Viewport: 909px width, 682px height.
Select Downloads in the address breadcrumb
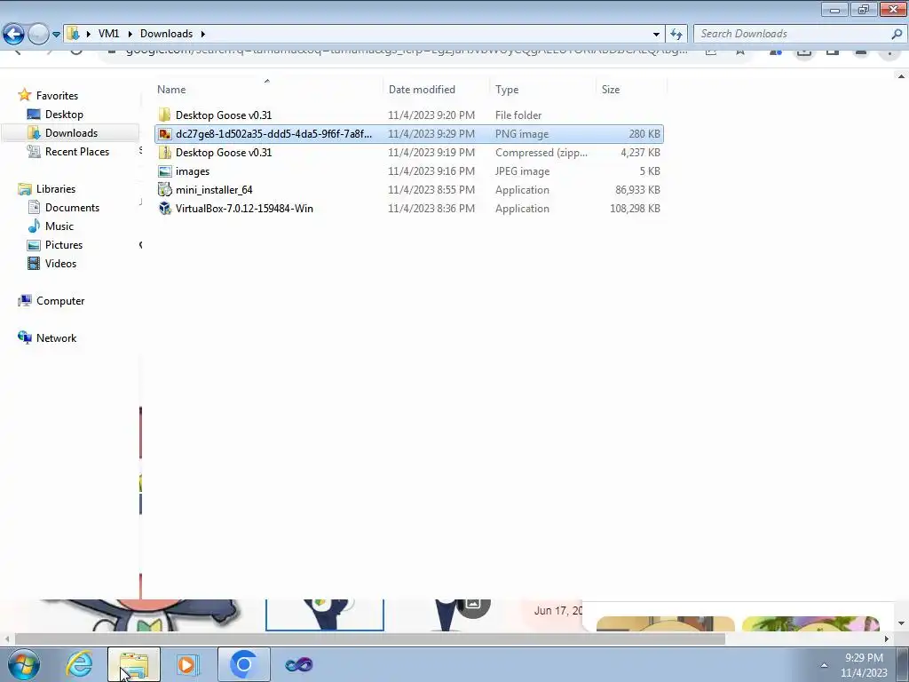point(166,34)
